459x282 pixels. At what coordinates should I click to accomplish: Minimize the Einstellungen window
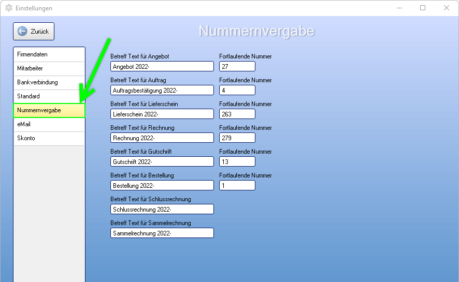[399, 8]
